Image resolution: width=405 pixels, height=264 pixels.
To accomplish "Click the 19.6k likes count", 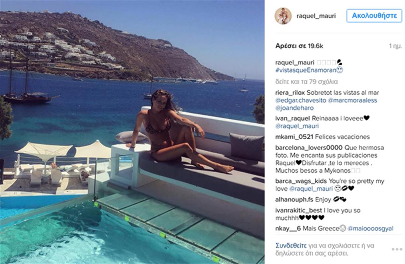I will tap(299, 46).
